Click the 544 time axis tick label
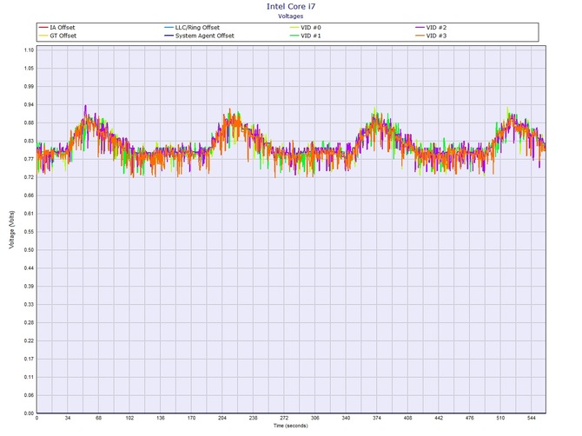The height and width of the screenshot is (436, 582). pyautogui.click(x=532, y=418)
